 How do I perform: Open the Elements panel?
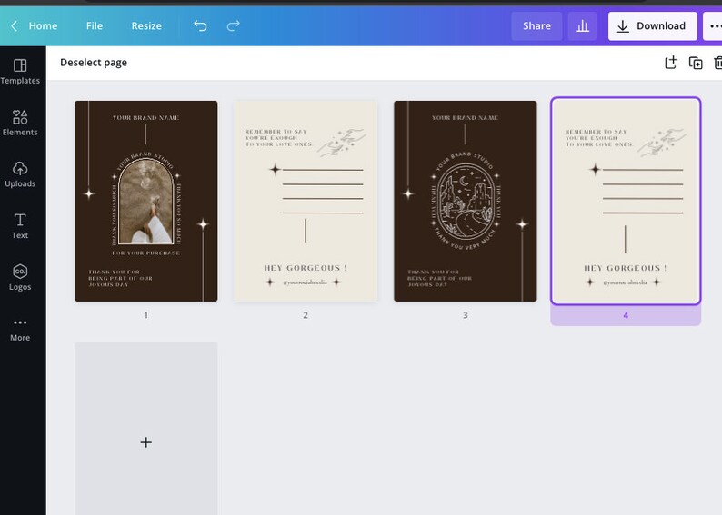tap(20, 123)
